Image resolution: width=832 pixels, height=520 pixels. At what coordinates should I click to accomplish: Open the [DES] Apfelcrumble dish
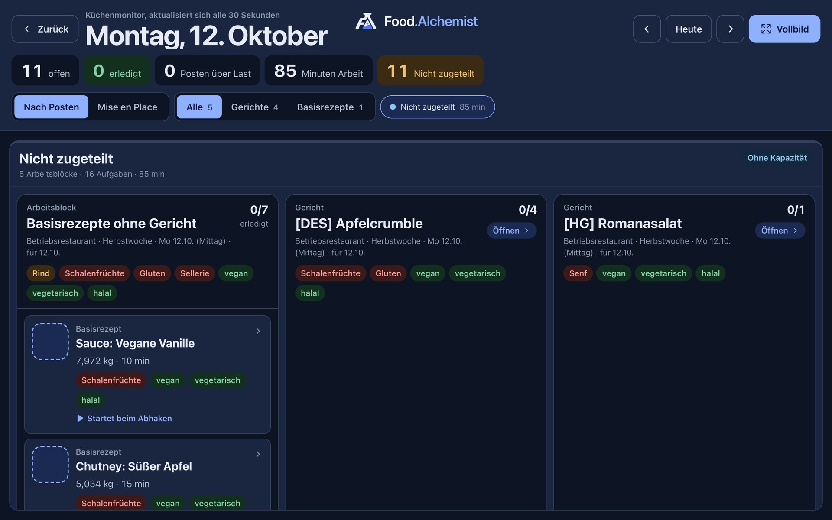point(511,231)
